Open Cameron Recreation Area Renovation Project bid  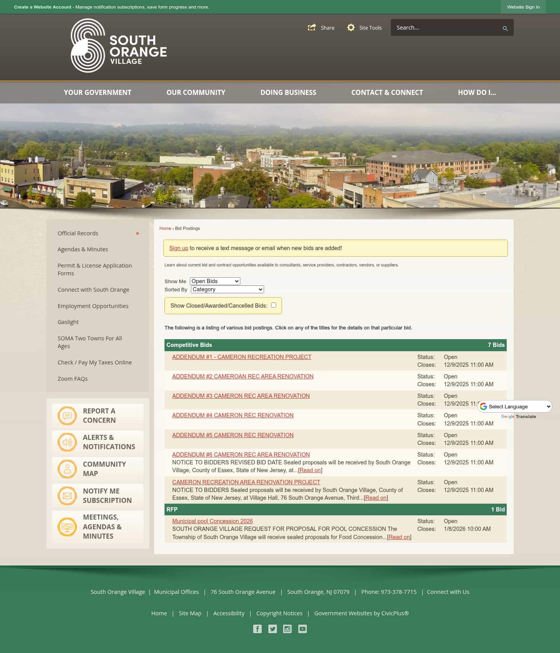click(246, 482)
